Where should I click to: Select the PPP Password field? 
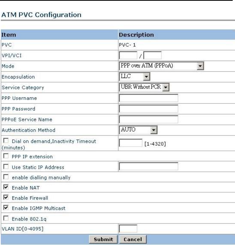pos(149,109)
